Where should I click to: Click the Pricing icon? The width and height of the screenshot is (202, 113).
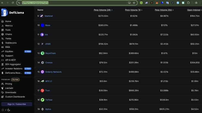tap(2, 84)
